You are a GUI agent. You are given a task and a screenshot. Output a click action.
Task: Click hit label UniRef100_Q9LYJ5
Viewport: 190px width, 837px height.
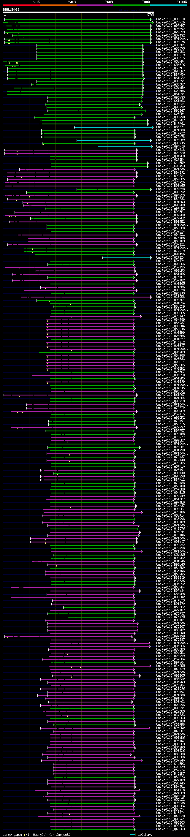coord(170,143)
